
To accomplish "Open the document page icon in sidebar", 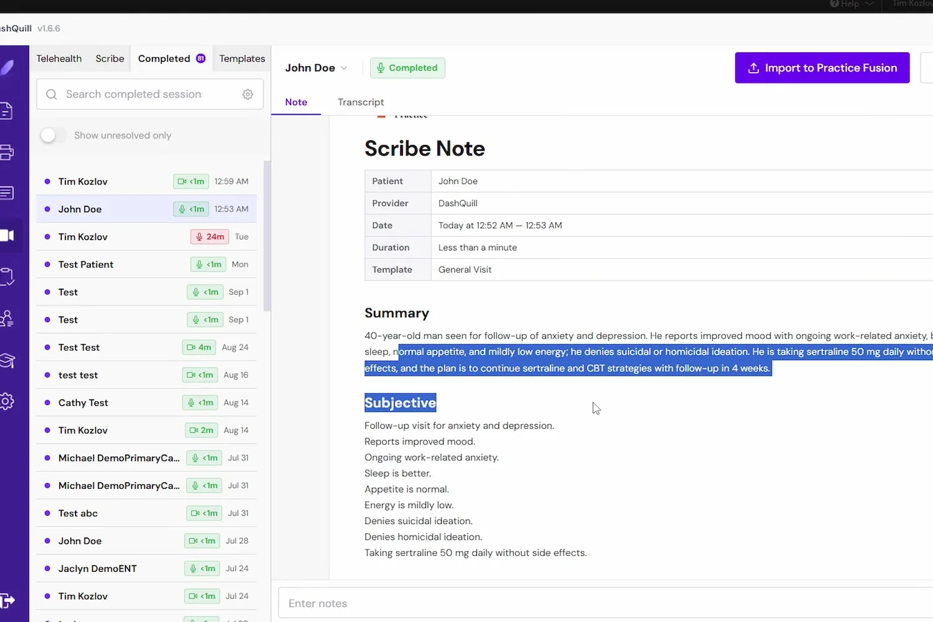I will click(6, 111).
